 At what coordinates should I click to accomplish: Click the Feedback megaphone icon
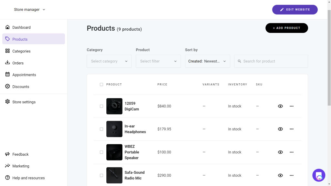pos(7,154)
